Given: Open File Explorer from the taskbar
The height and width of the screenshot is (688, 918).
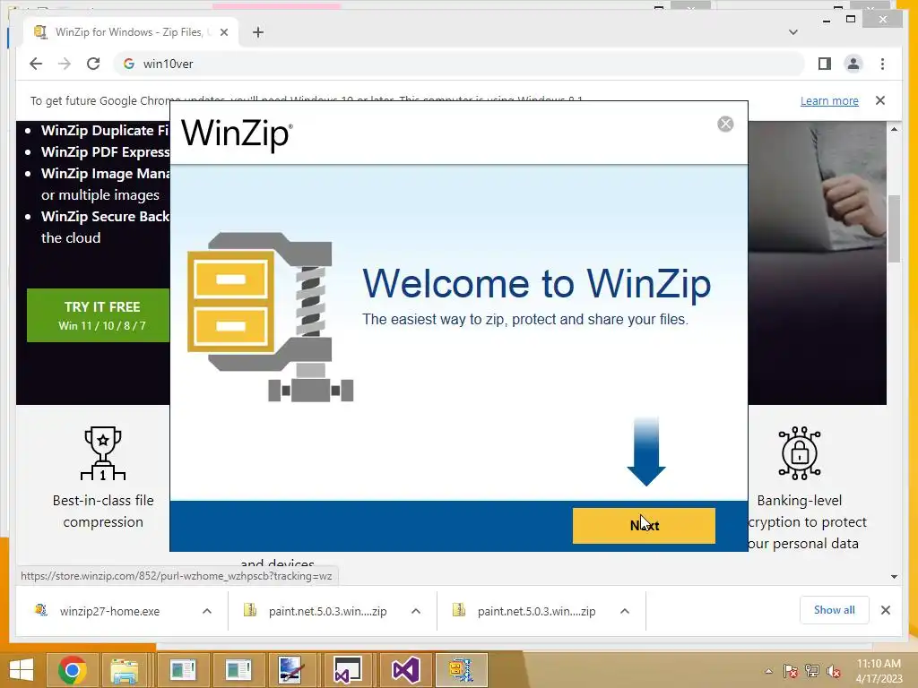Looking at the screenshot, I should point(125,670).
